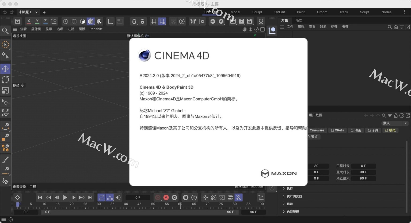
Task: Open the Redshift viewport menu
Action: pos(96,29)
